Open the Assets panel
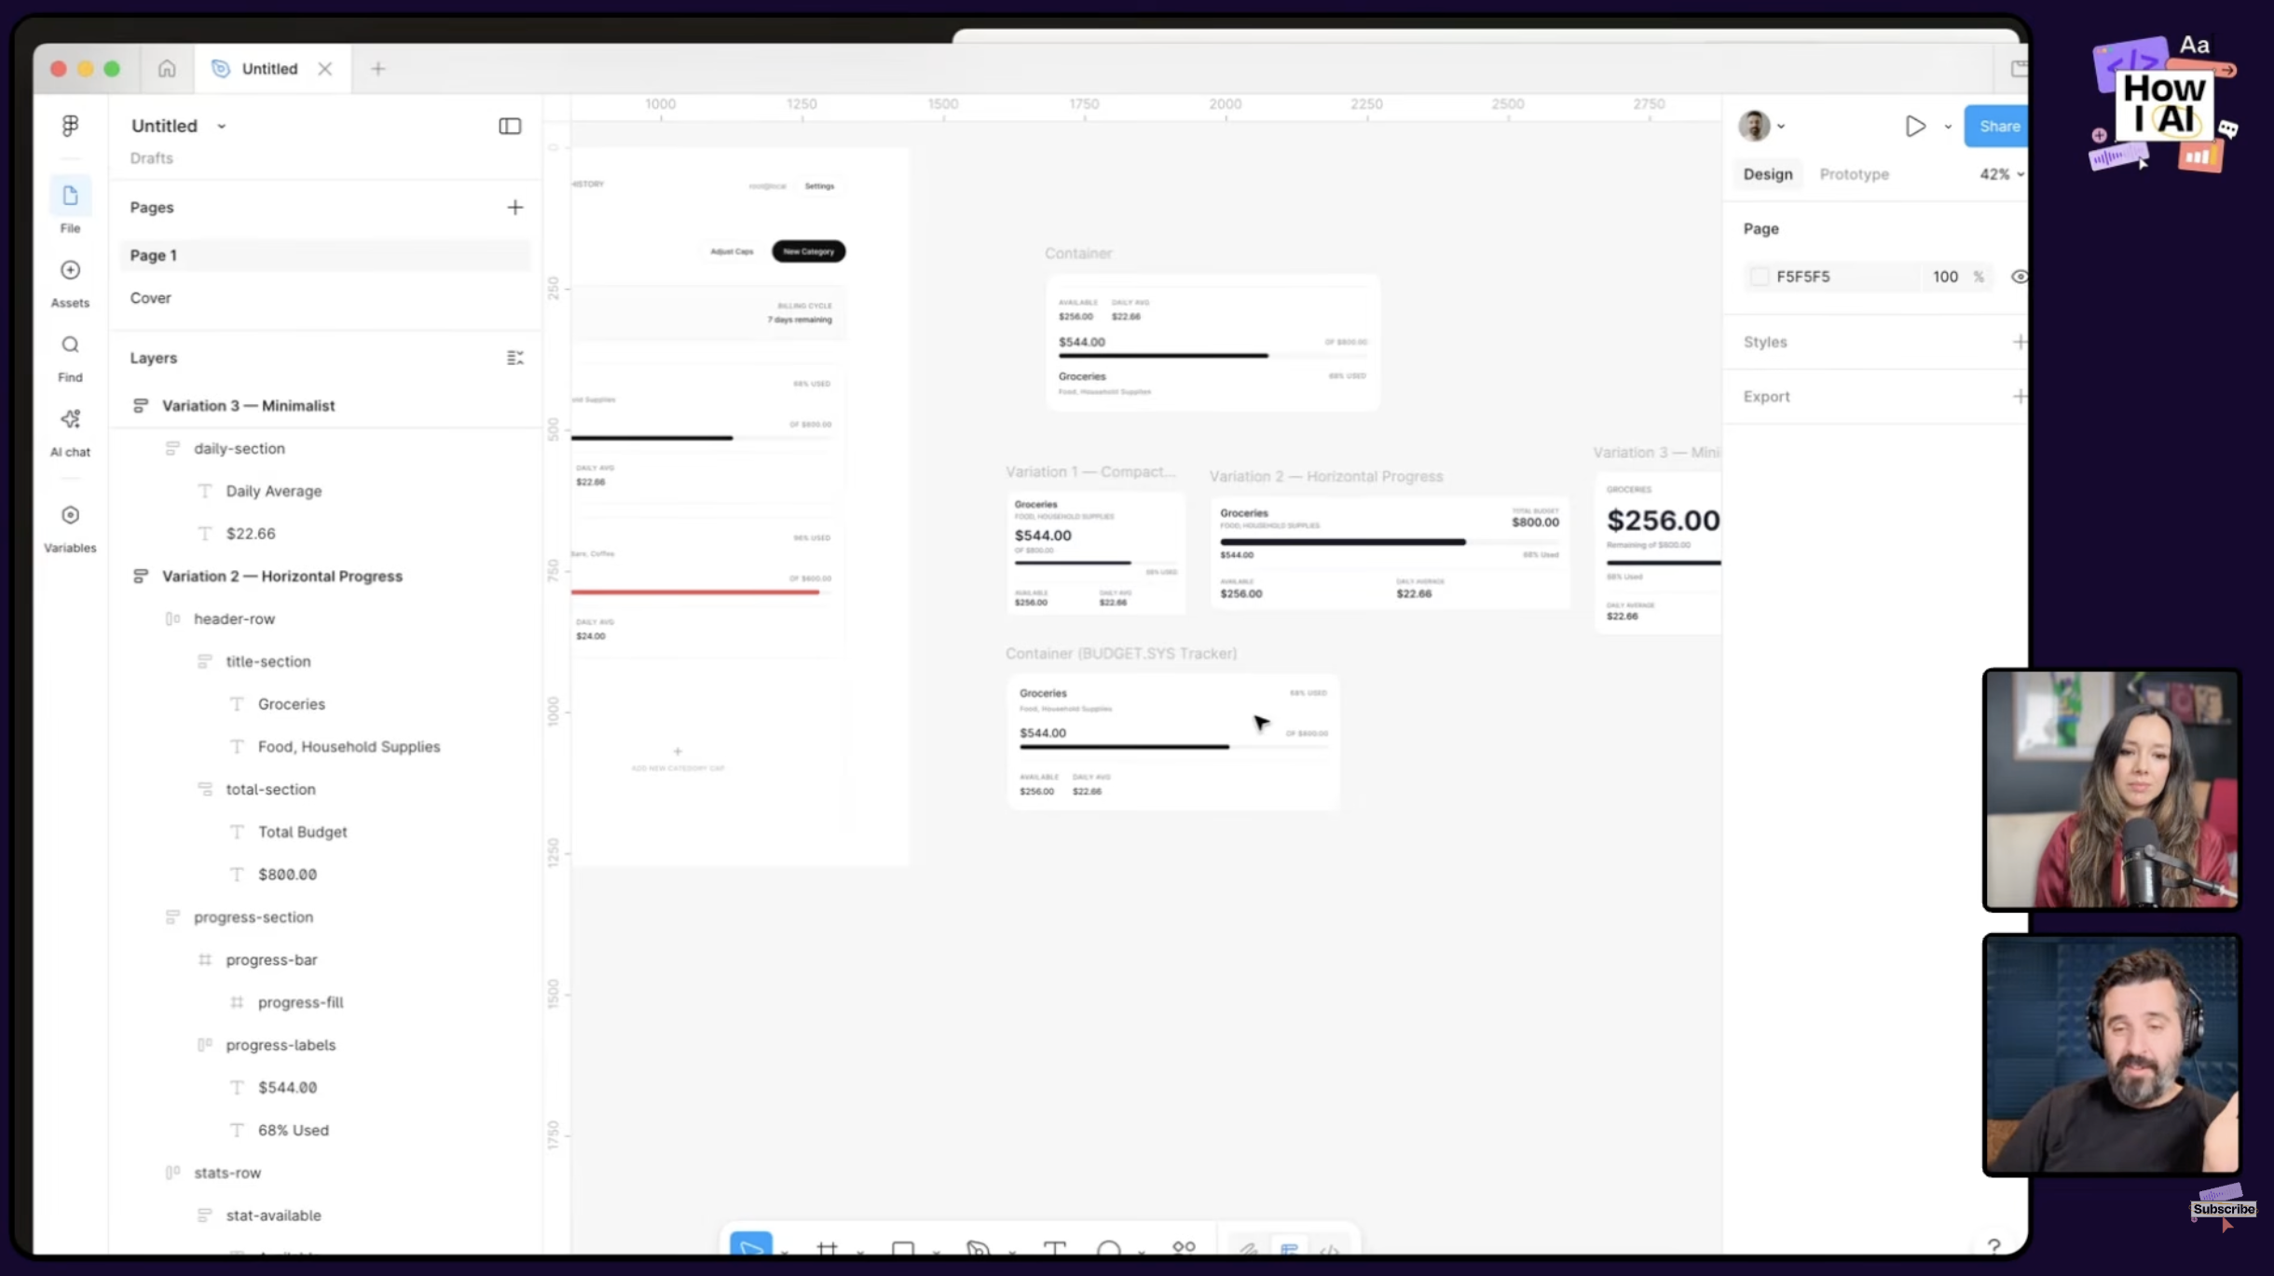This screenshot has height=1276, width=2274. [x=70, y=270]
